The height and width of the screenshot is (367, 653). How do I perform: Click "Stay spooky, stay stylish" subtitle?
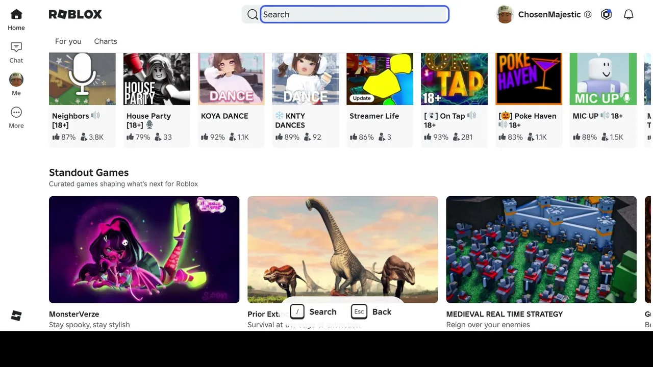(89, 325)
